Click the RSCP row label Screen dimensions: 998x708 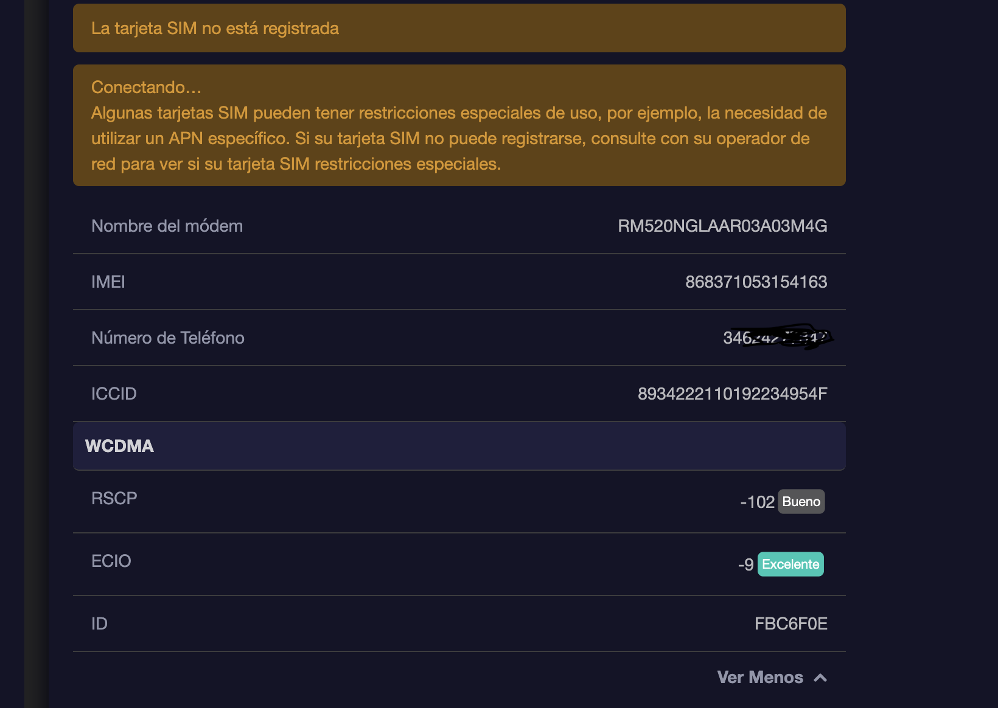point(114,499)
